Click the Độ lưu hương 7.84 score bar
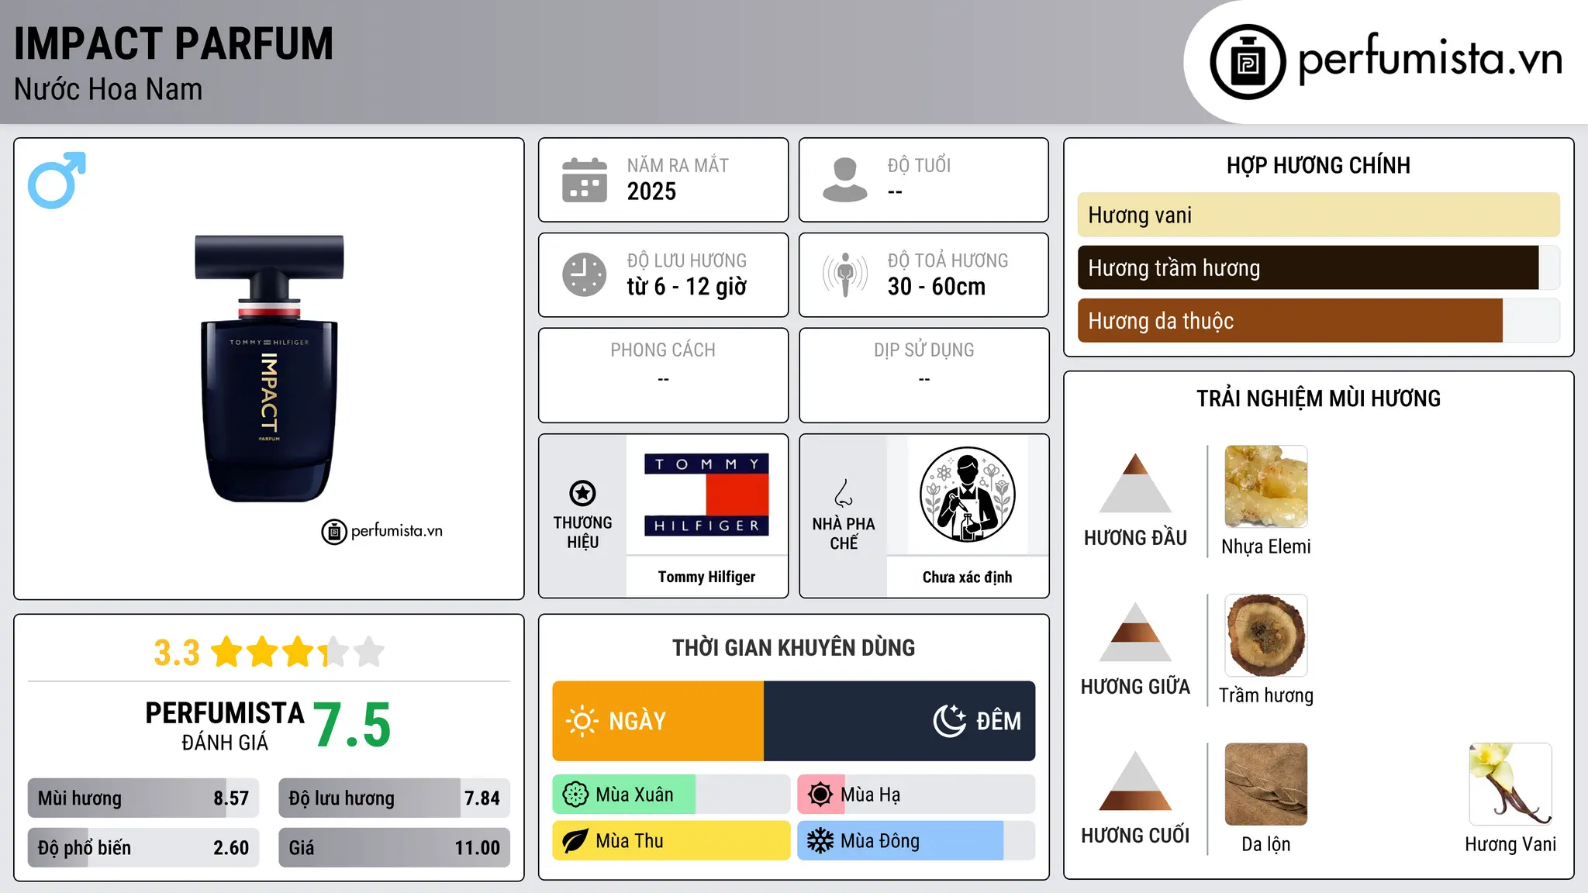Screen dimensions: 1588x893 pos(394,798)
